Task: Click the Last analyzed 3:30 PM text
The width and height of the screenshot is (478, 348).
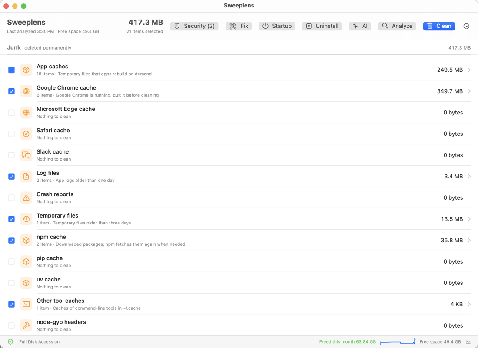Action: click(x=30, y=31)
